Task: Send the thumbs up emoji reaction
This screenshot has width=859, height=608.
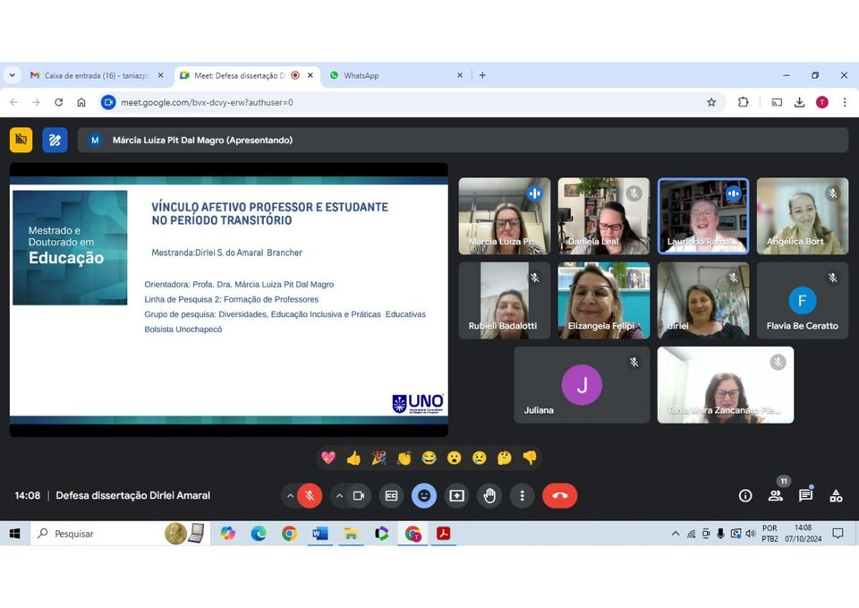Action: pyautogui.click(x=353, y=458)
